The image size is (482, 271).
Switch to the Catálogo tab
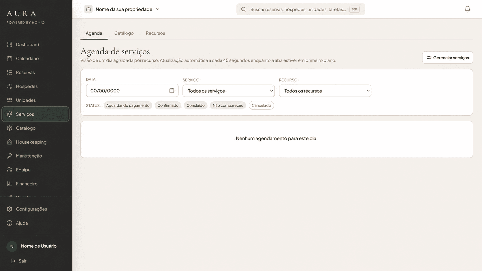[124, 33]
